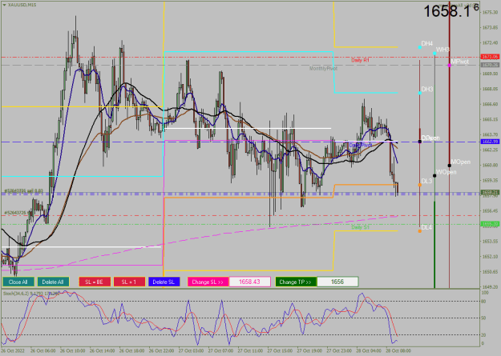Image resolution: width=501 pixels, height=356 pixels.
Task: Click the black marker dot beside MOpen
Action: click(450, 166)
